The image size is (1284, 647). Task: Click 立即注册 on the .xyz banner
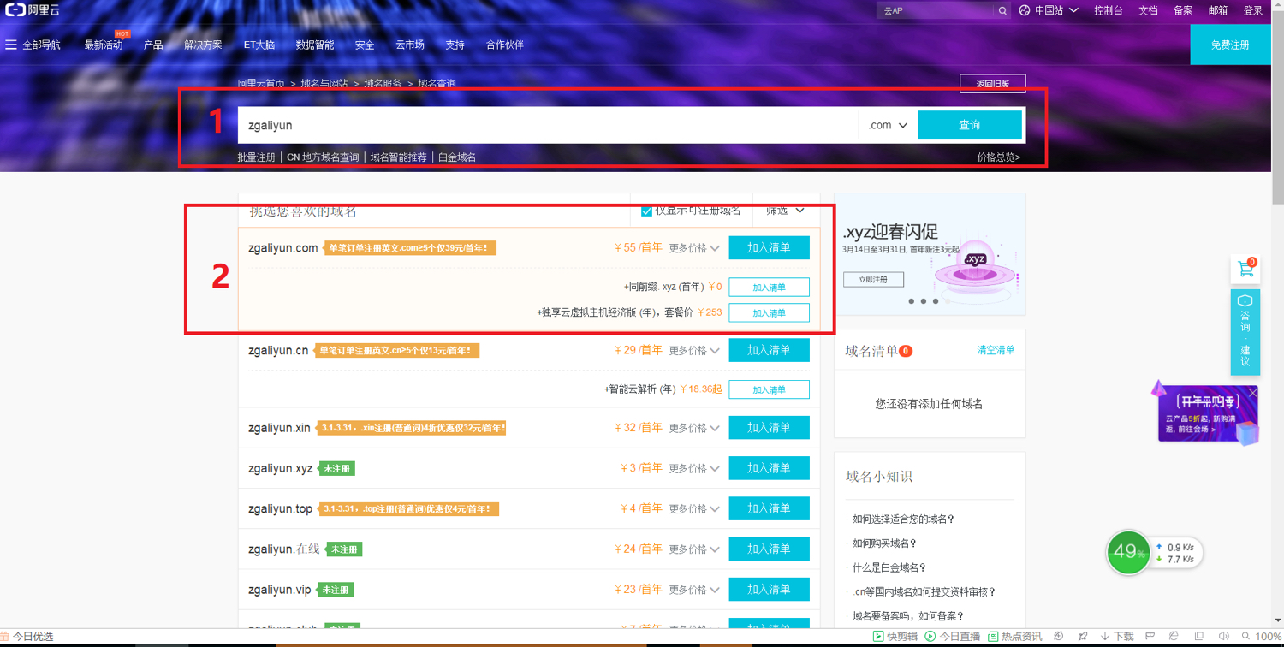873,279
